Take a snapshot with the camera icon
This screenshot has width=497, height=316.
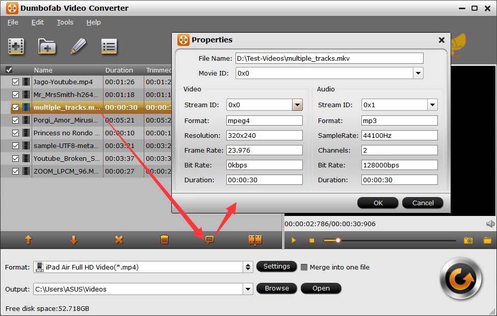click(468, 240)
